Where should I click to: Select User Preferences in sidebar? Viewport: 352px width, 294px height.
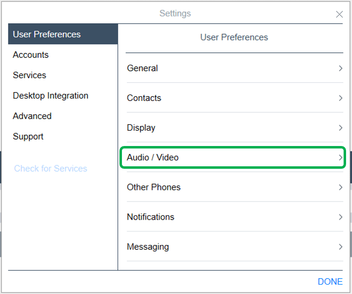47,35
